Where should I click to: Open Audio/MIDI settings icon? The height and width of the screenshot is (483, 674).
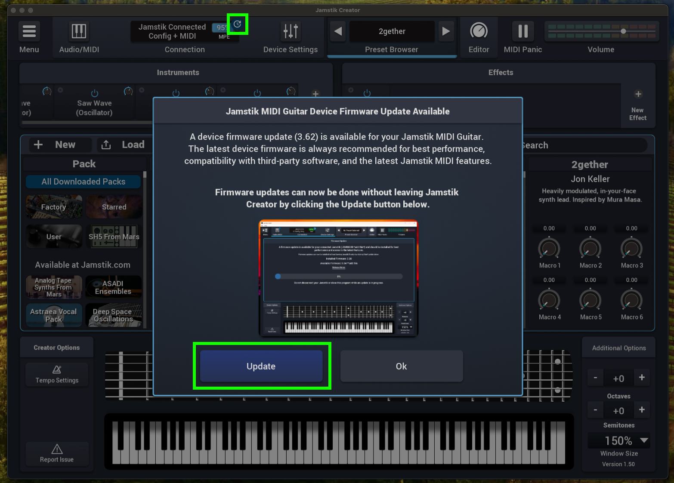79,31
